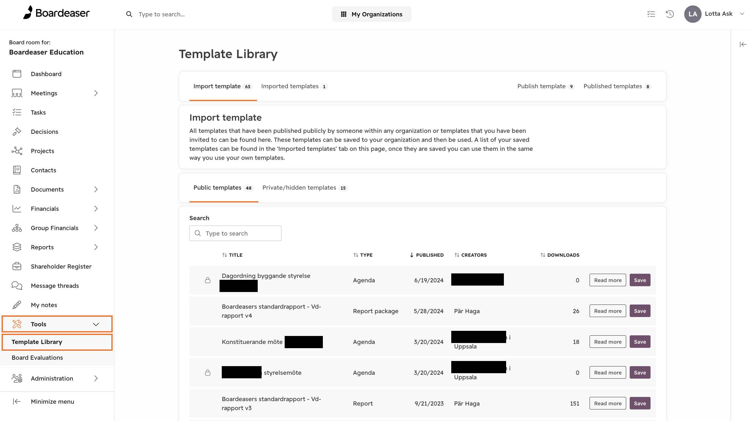This screenshot has width=751, height=421.
Task: Sort table by Title column
Action: tap(232, 255)
